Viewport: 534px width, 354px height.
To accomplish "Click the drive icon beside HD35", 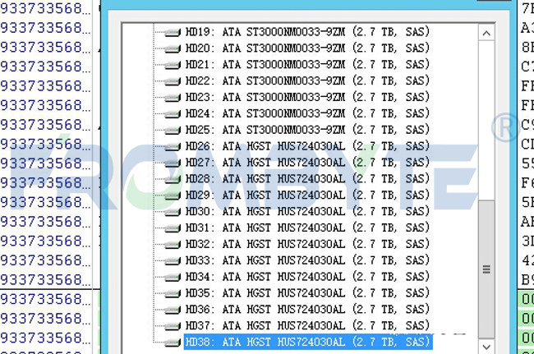I will 173,294.
